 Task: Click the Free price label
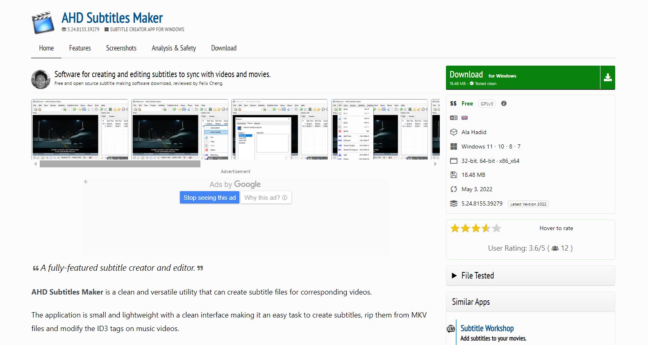[467, 103]
